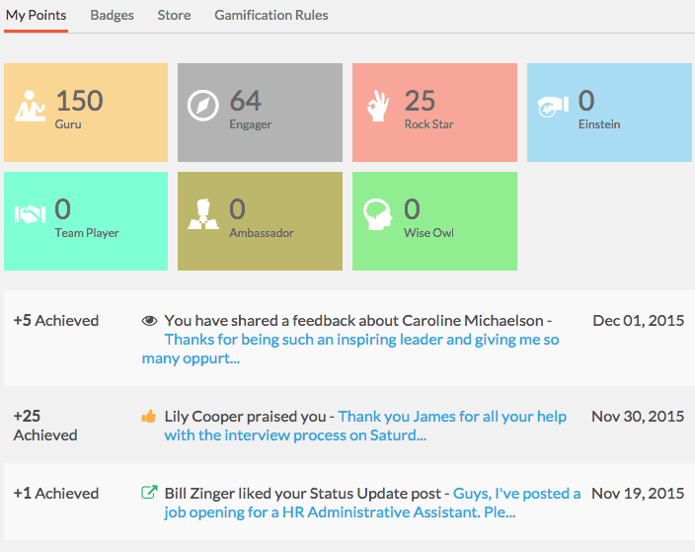Click the 25 Rock Star points number
This screenshot has height=552, width=695.
click(420, 101)
